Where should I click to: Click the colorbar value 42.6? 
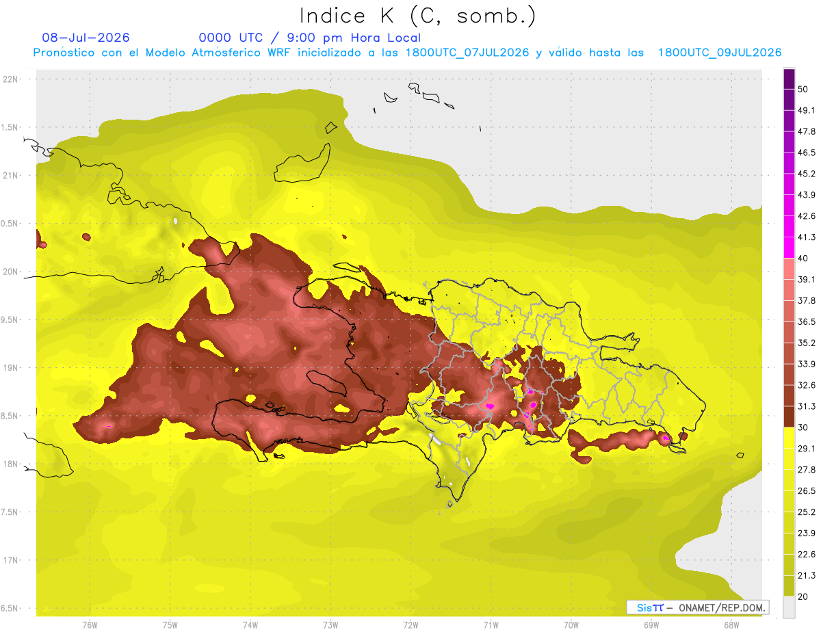pyautogui.click(x=806, y=216)
